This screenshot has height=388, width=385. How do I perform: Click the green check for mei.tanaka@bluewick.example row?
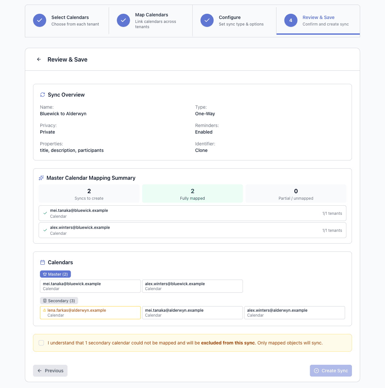[45, 213]
